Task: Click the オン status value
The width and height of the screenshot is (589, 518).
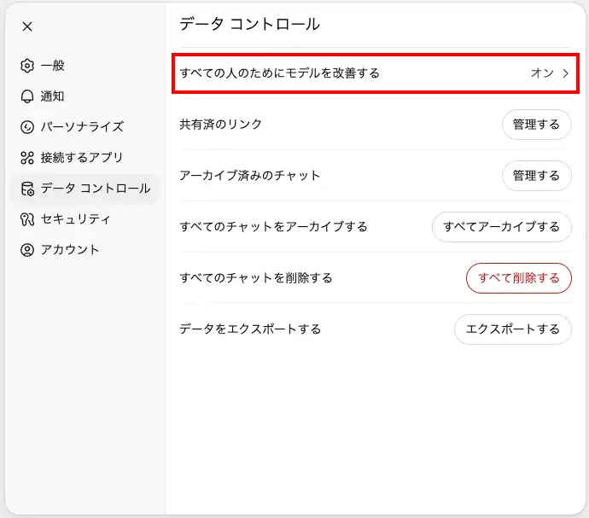Action: 542,73
